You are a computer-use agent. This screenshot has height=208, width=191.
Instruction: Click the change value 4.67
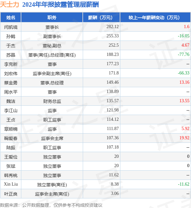point(186,45)
